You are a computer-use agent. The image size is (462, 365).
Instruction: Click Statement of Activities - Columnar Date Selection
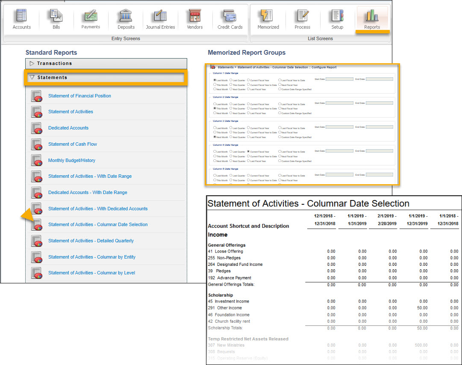[x=98, y=224]
